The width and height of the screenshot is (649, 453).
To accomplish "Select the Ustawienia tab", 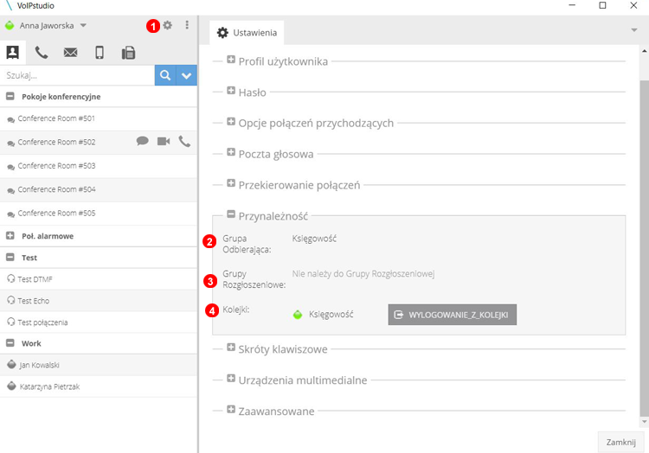I will [247, 33].
